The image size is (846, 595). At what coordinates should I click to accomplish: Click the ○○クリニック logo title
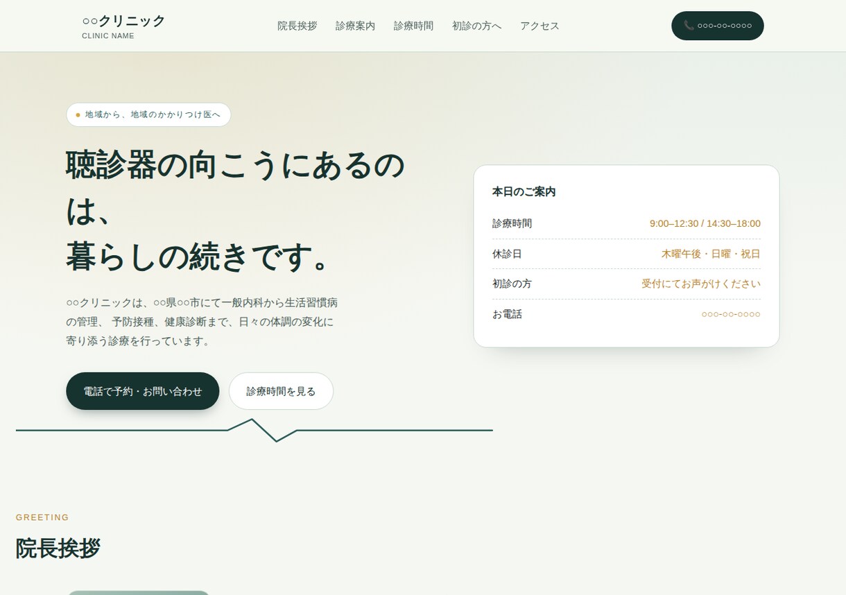[123, 21]
